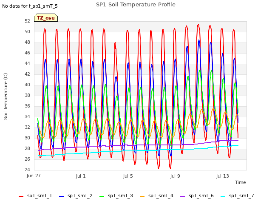Click the 44 y-axis tick label
The width and height of the screenshot is (272, 204).
27,63
